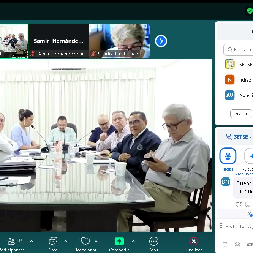
Task: Click the Buscar participant search field
Action: (x=239, y=50)
